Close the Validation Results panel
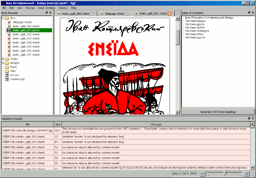The height and width of the screenshot is (178, 256). (253, 118)
